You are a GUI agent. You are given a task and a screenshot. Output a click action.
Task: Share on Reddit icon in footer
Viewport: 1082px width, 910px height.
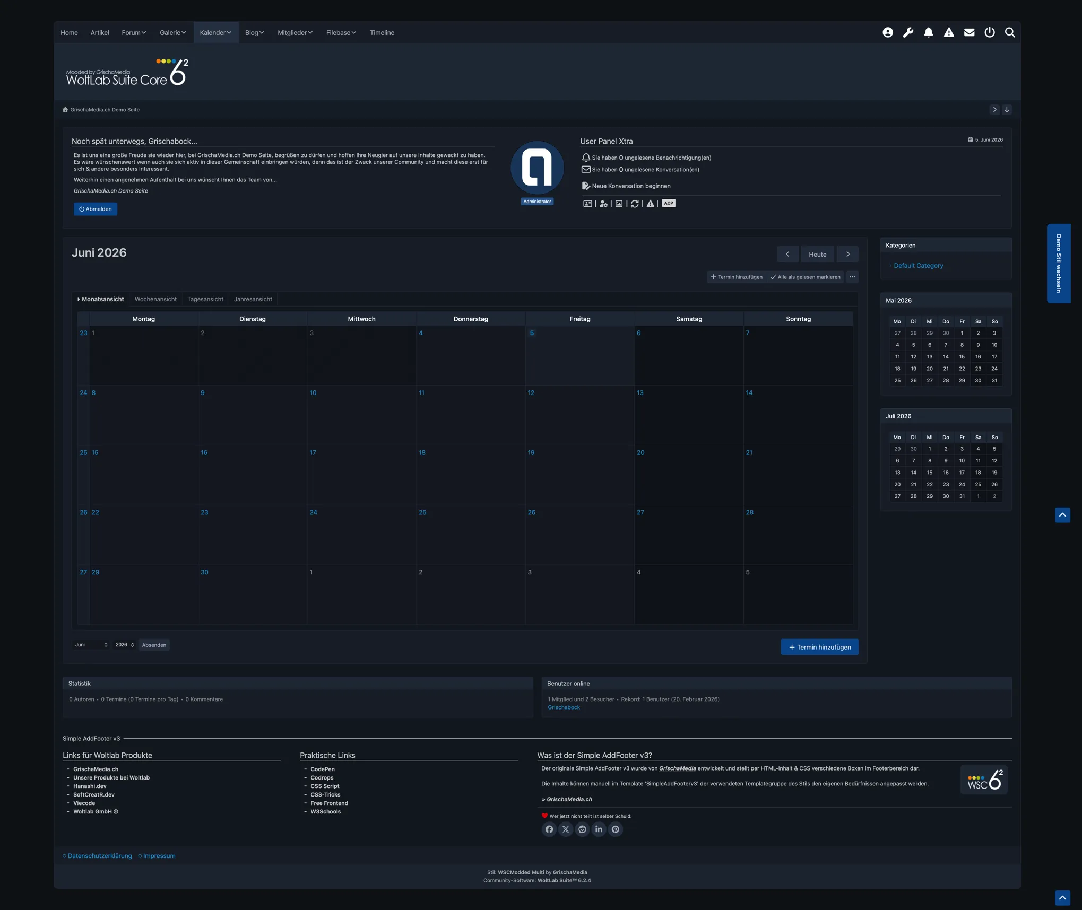pyautogui.click(x=582, y=829)
